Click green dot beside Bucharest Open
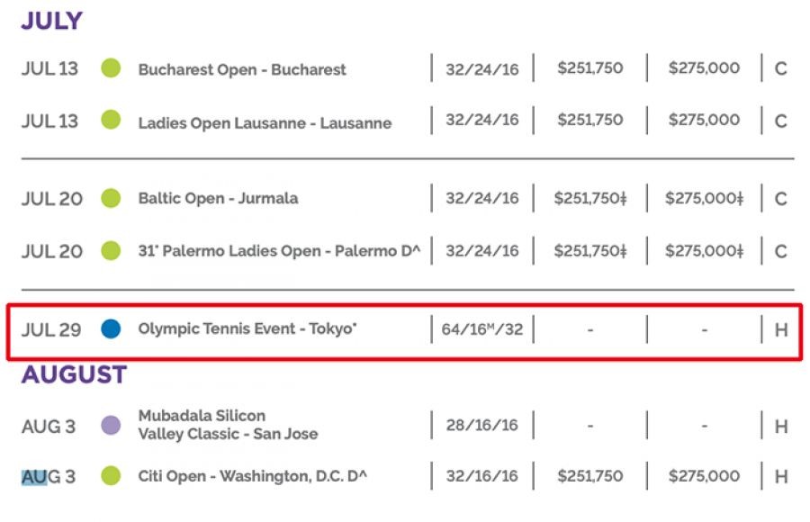Screen dimensions: 810x522 point(111,68)
